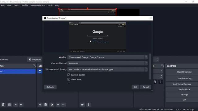Click the CPU usage status text

pyautogui.click(x=185, y=109)
